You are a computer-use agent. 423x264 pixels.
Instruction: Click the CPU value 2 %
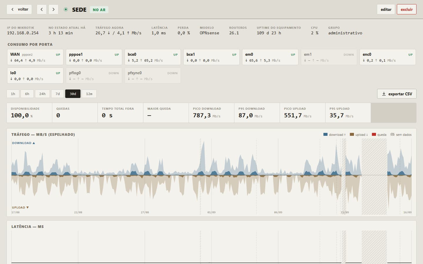point(315,33)
